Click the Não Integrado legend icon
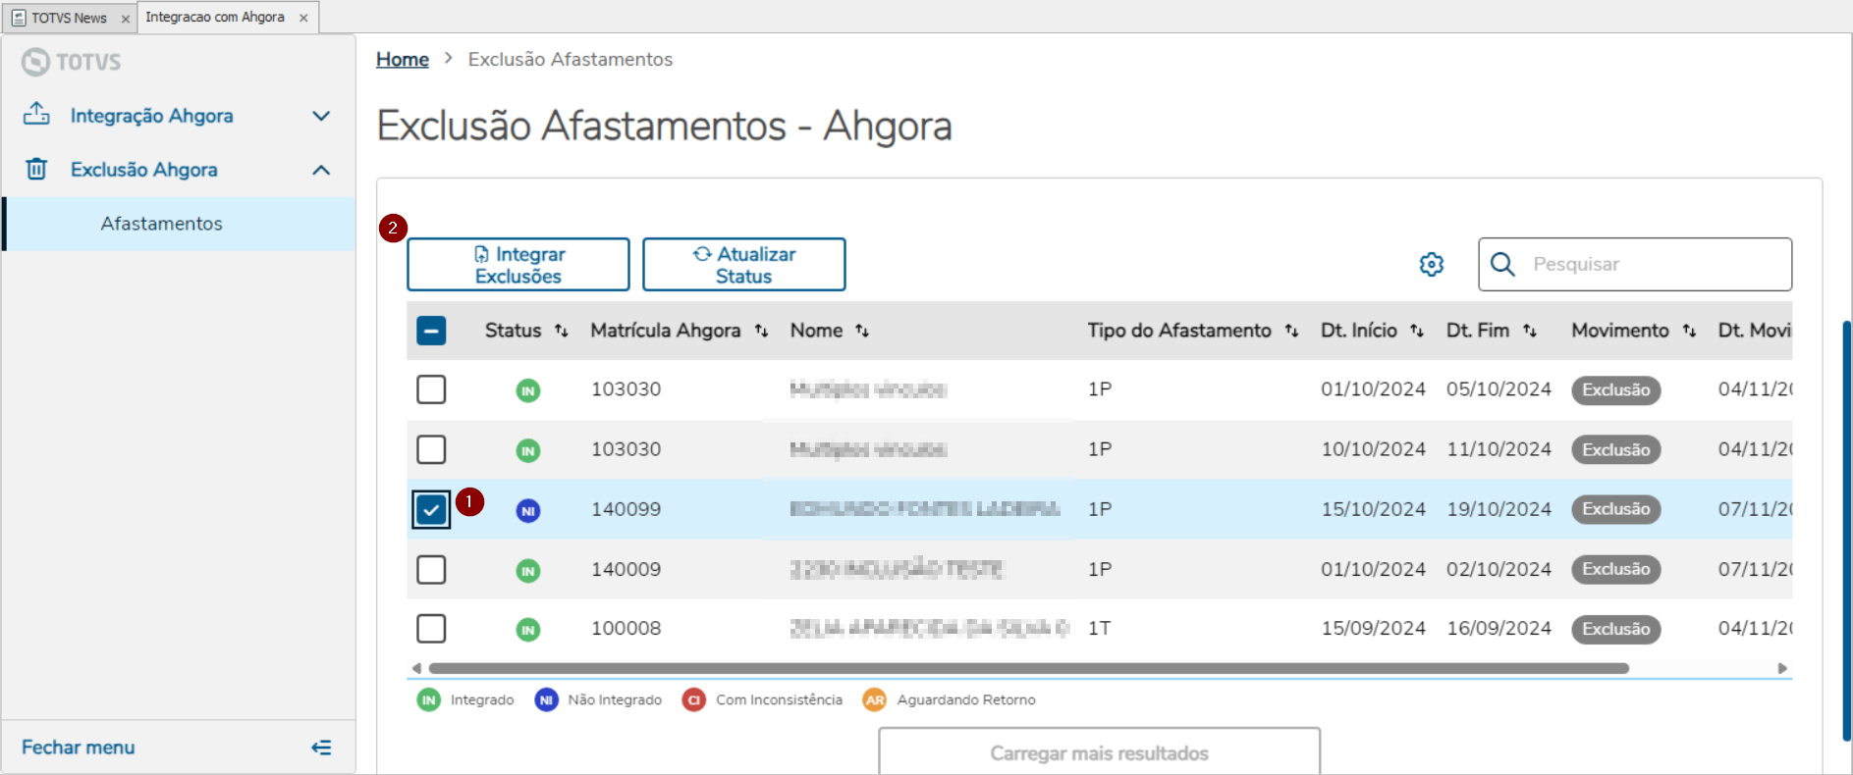1853x775 pixels. pos(546,699)
